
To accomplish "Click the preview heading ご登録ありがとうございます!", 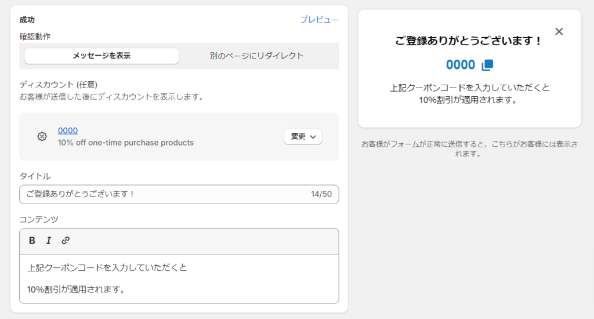I will click(468, 41).
